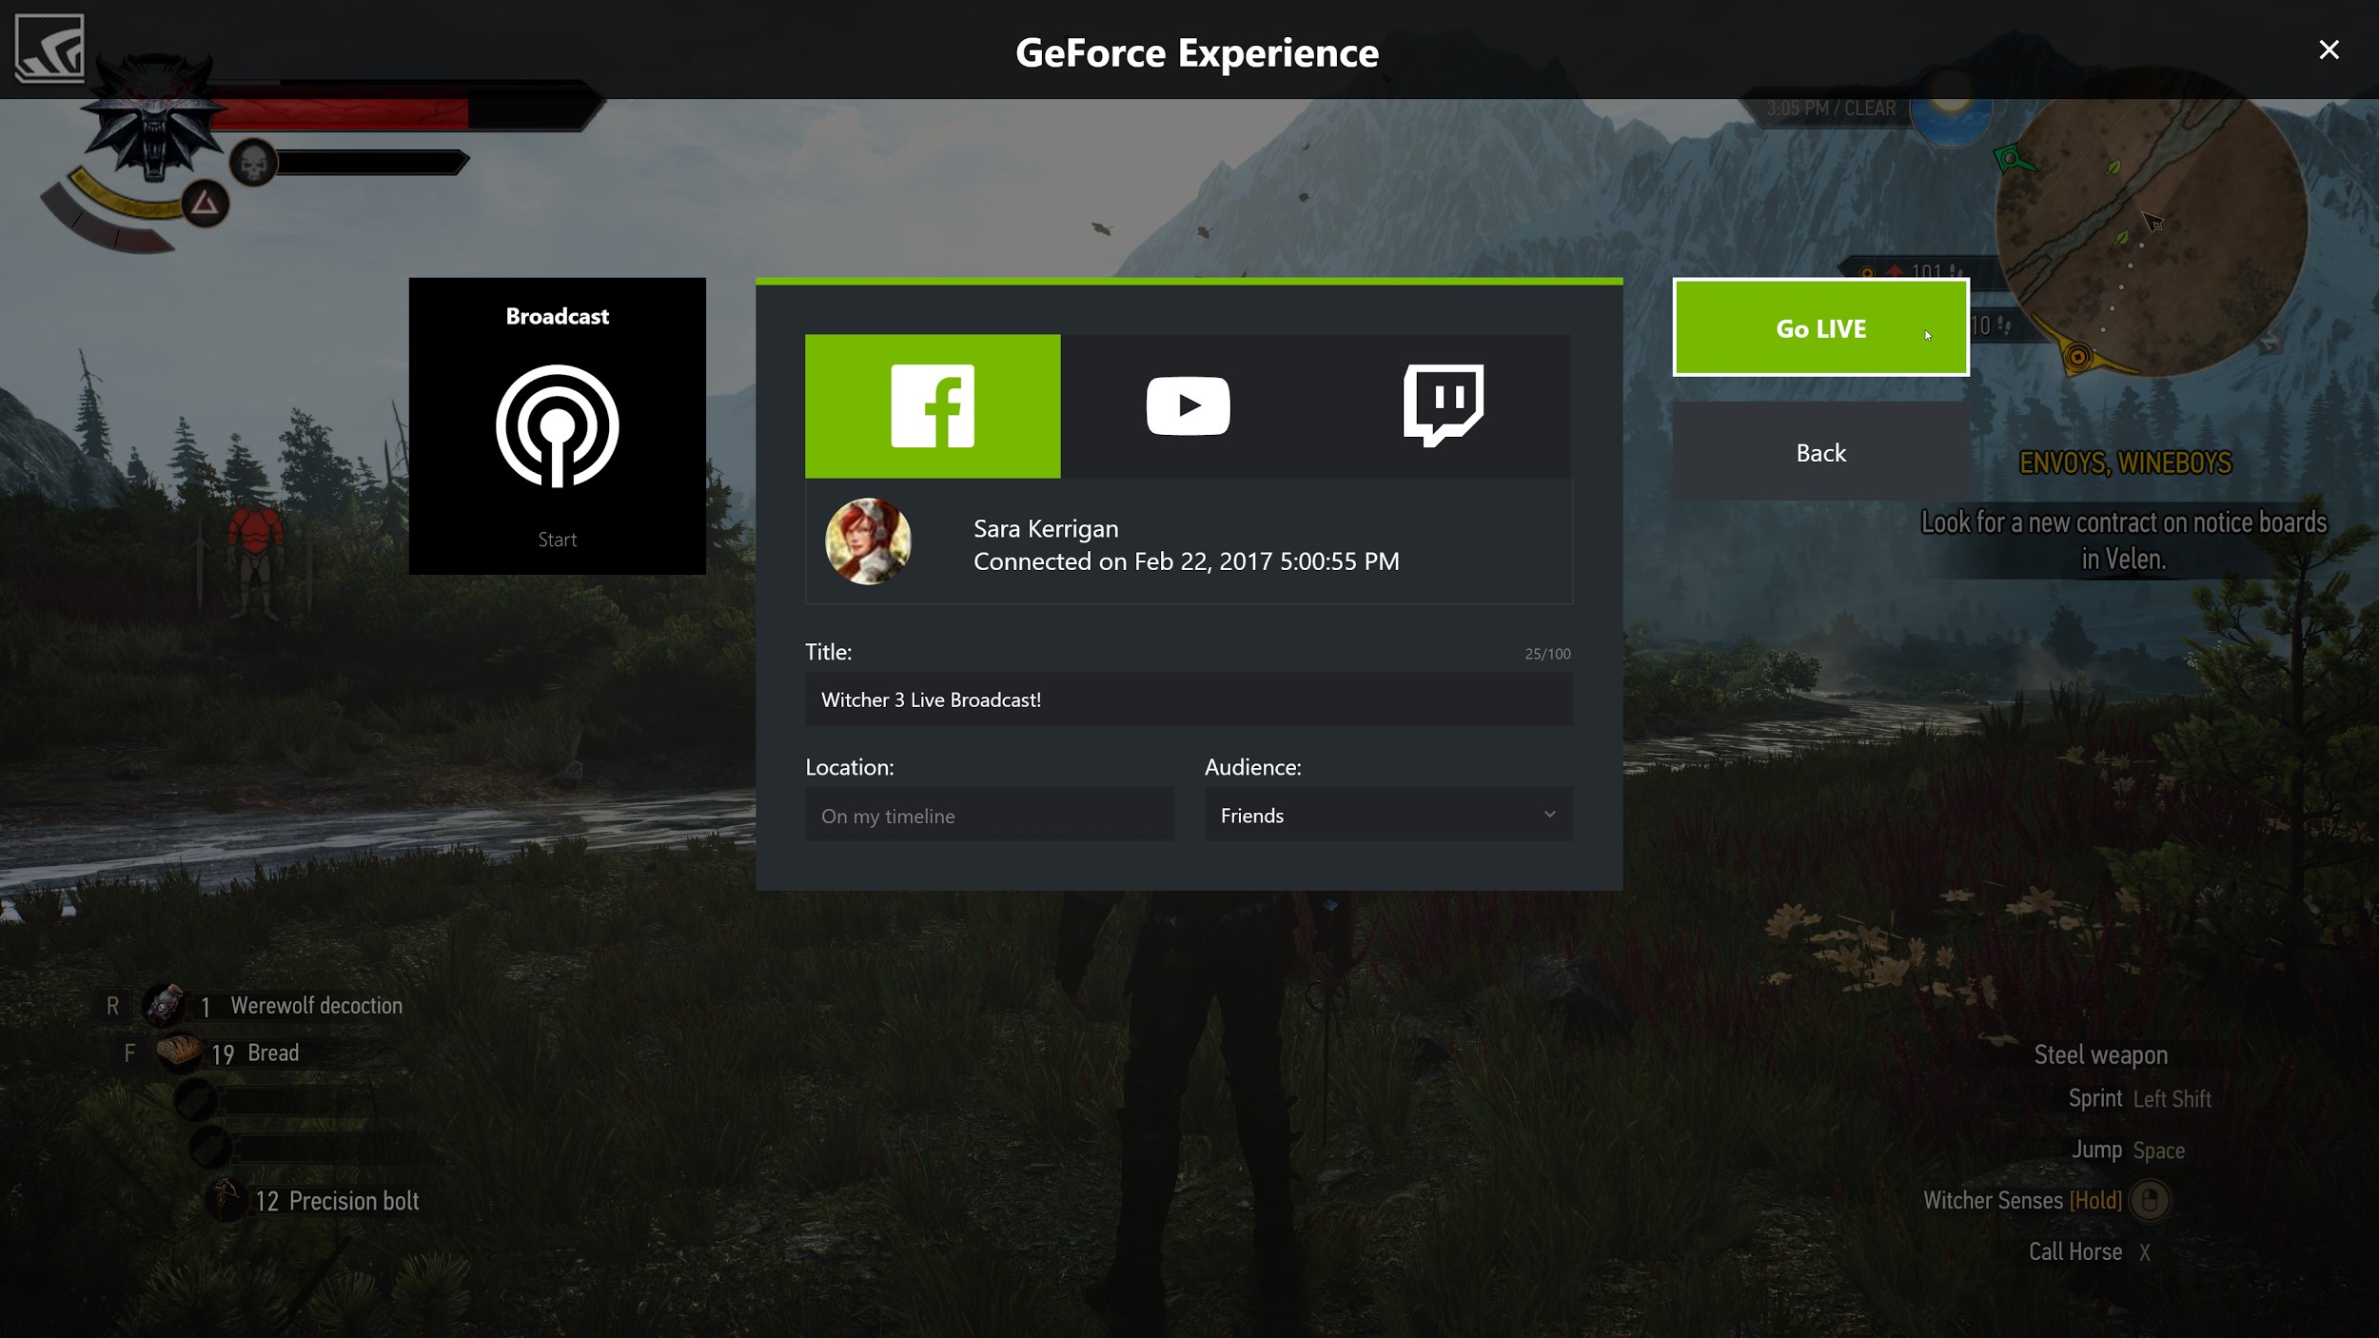This screenshot has height=1338, width=2379.
Task: Click the Precision bolt item icon
Action: tap(224, 1199)
